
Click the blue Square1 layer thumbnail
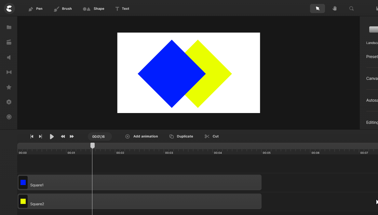point(23,182)
